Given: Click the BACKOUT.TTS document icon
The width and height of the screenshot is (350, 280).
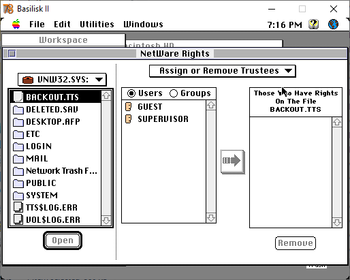Looking at the screenshot, I should click(x=18, y=97).
